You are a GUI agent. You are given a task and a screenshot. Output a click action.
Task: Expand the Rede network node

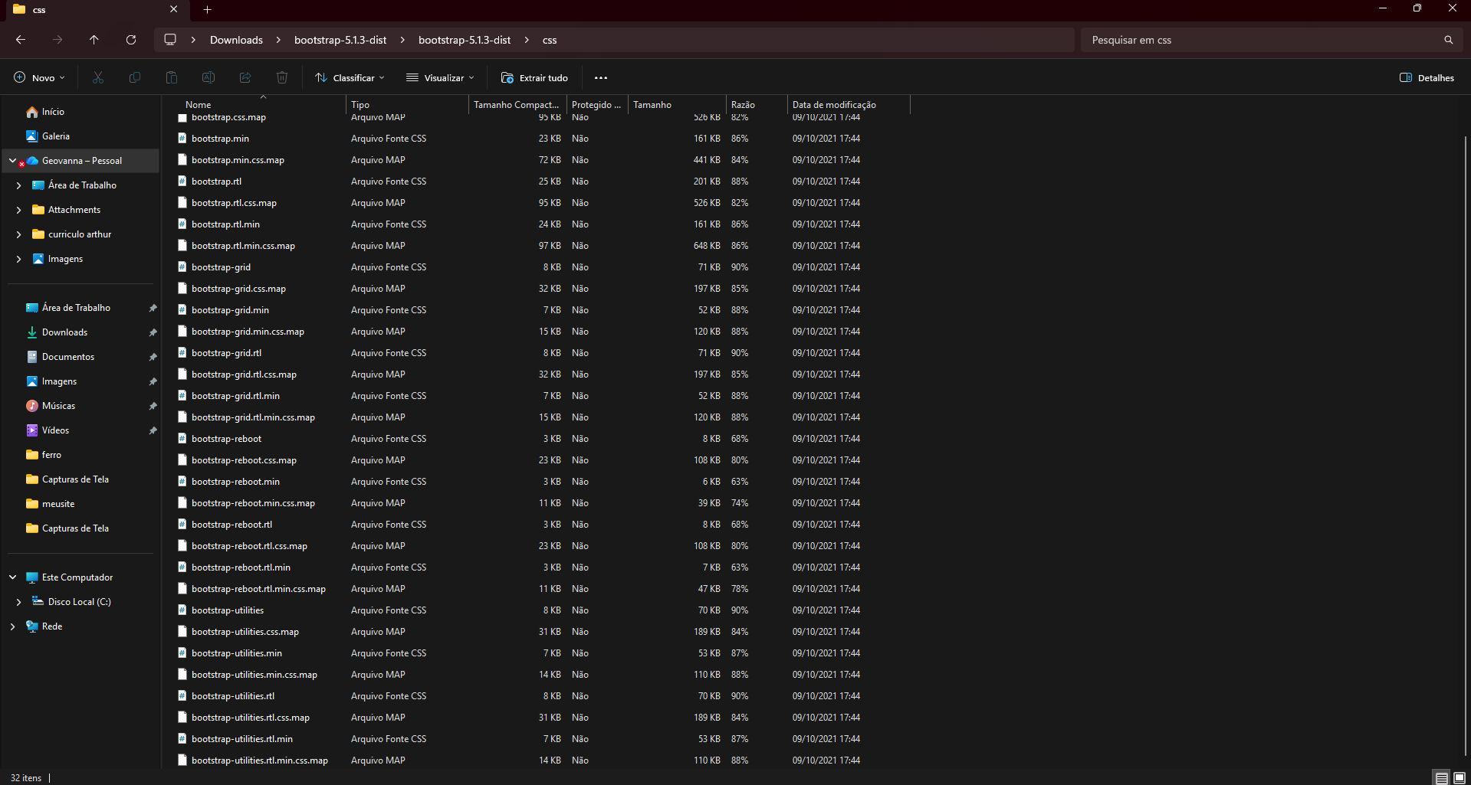pos(12,626)
